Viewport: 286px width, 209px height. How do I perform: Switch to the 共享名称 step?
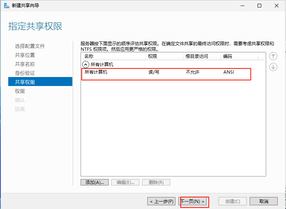(x=25, y=64)
